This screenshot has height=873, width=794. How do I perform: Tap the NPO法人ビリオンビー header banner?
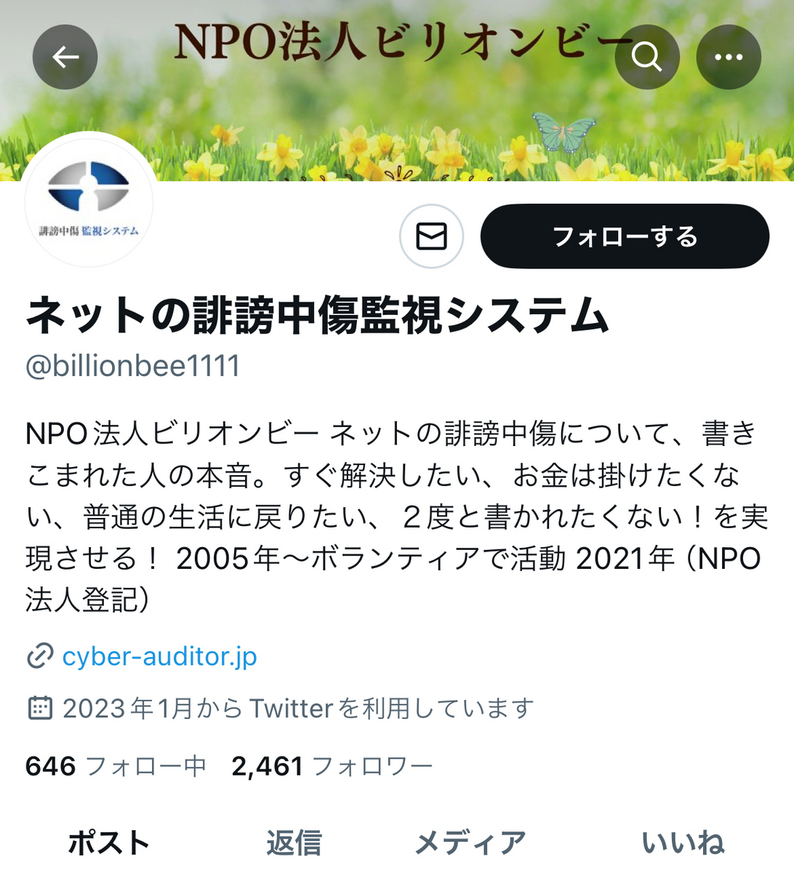(397, 90)
